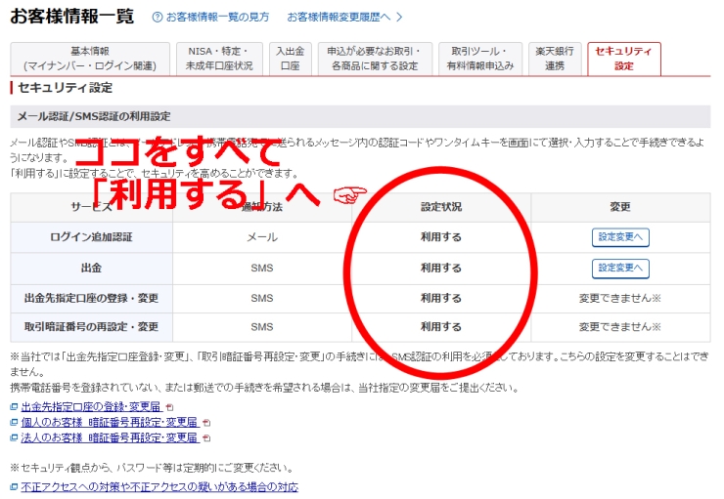Switch to 取引ツール・有料情報申込み tab
Screen dimensions: 724x499
[480, 59]
